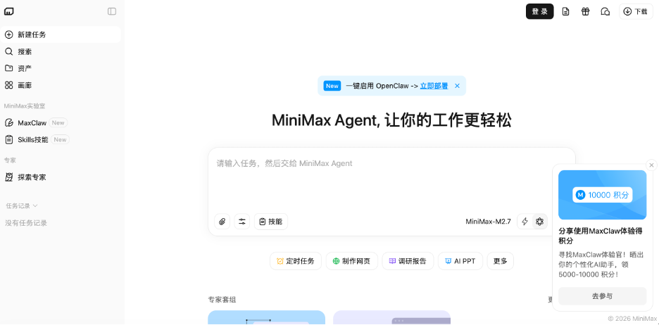This screenshot has height=325, width=659.
Task: Click the alarm clock icon in 定时任务
Action: click(x=280, y=261)
